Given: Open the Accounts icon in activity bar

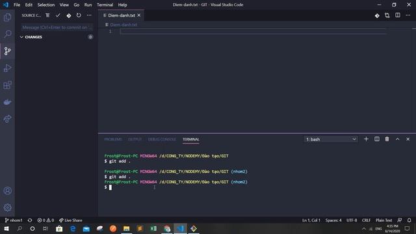Looking at the screenshot, I should [7, 190].
